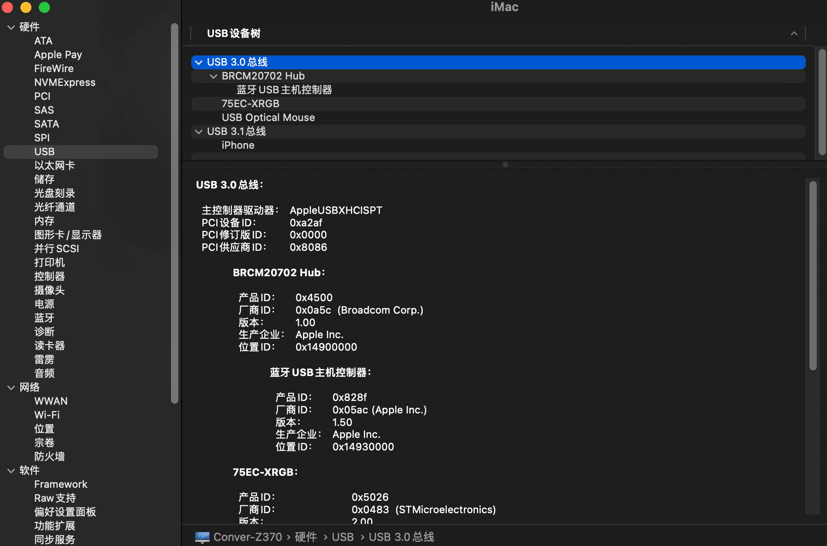827x546 pixels.
Task: Click the sidebar vertical scrollbar
Action: click(175, 212)
